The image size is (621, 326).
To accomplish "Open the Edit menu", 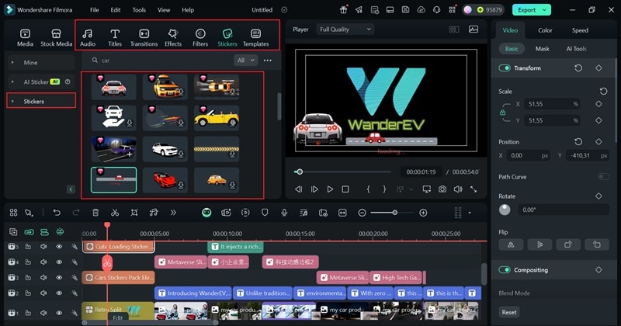I will pos(116,10).
